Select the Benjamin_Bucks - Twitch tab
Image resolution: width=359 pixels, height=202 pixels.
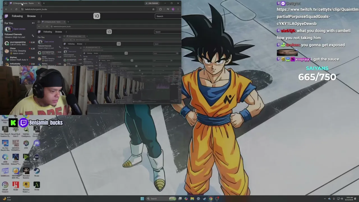(x=25, y=3)
